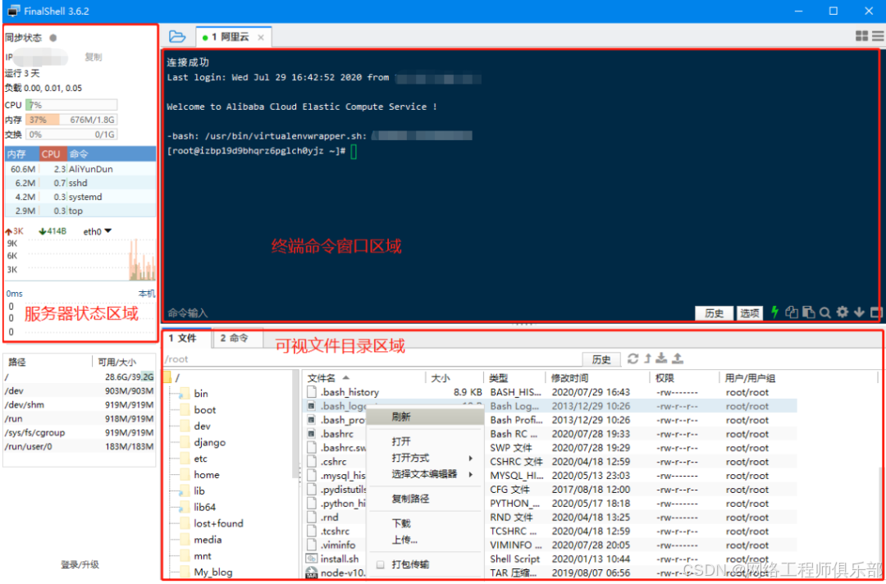Click the FinalShell app logo icon
This screenshot has height=584, width=886.
click(12, 11)
